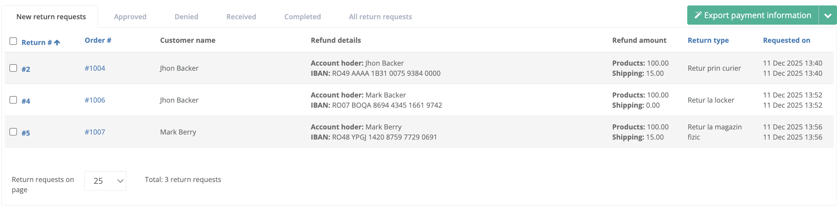Sort by the Order # column header
Viewport: 837px width, 211px height.
point(98,40)
